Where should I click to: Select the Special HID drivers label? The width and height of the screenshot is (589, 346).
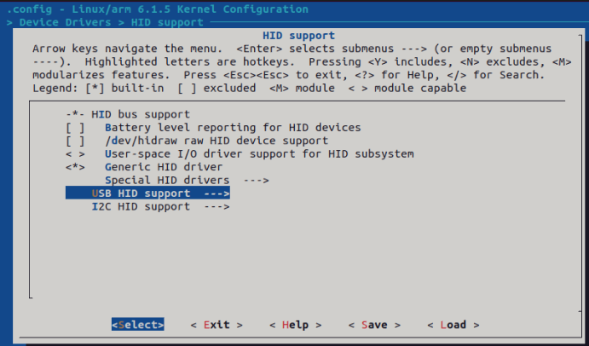tap(167, 181)
